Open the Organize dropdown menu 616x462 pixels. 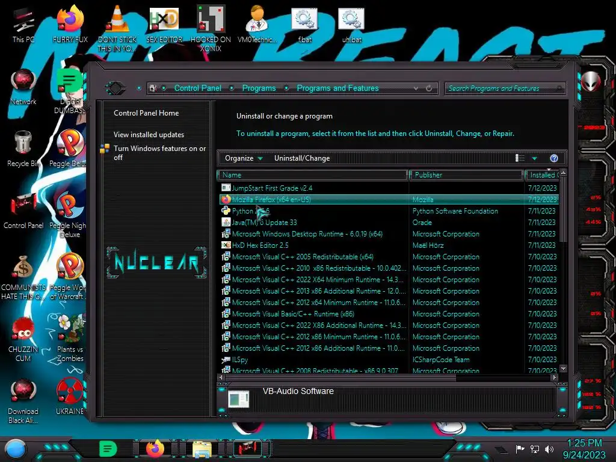tap(244, 158)
